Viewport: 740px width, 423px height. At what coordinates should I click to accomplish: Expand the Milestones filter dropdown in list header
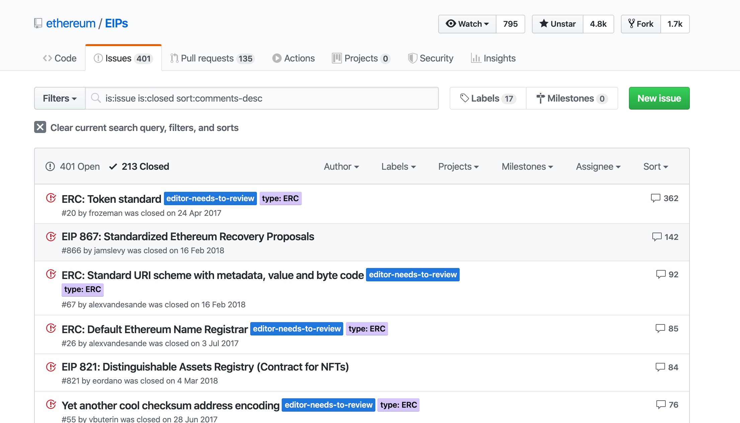point(528,166)
